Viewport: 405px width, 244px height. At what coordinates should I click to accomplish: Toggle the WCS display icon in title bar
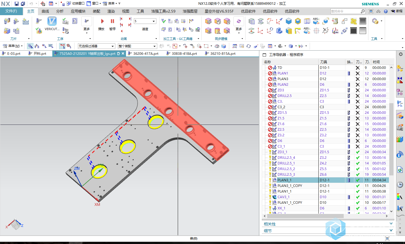[x=43, y=4]
